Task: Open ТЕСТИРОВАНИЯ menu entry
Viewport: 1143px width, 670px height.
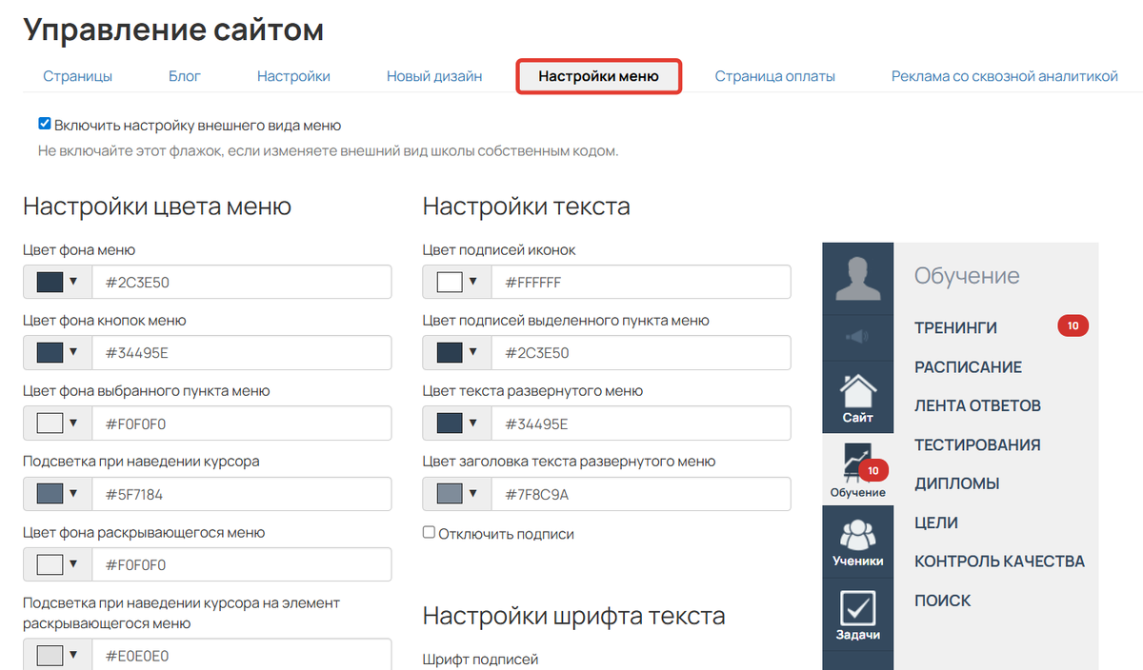Action: click(977, 444)
